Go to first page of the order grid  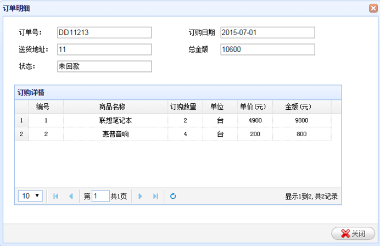(55, 196)
